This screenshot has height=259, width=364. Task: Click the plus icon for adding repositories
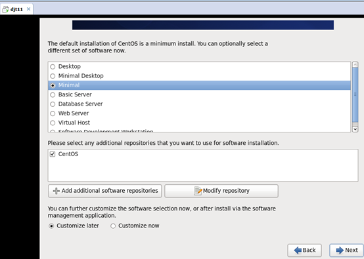57,191
